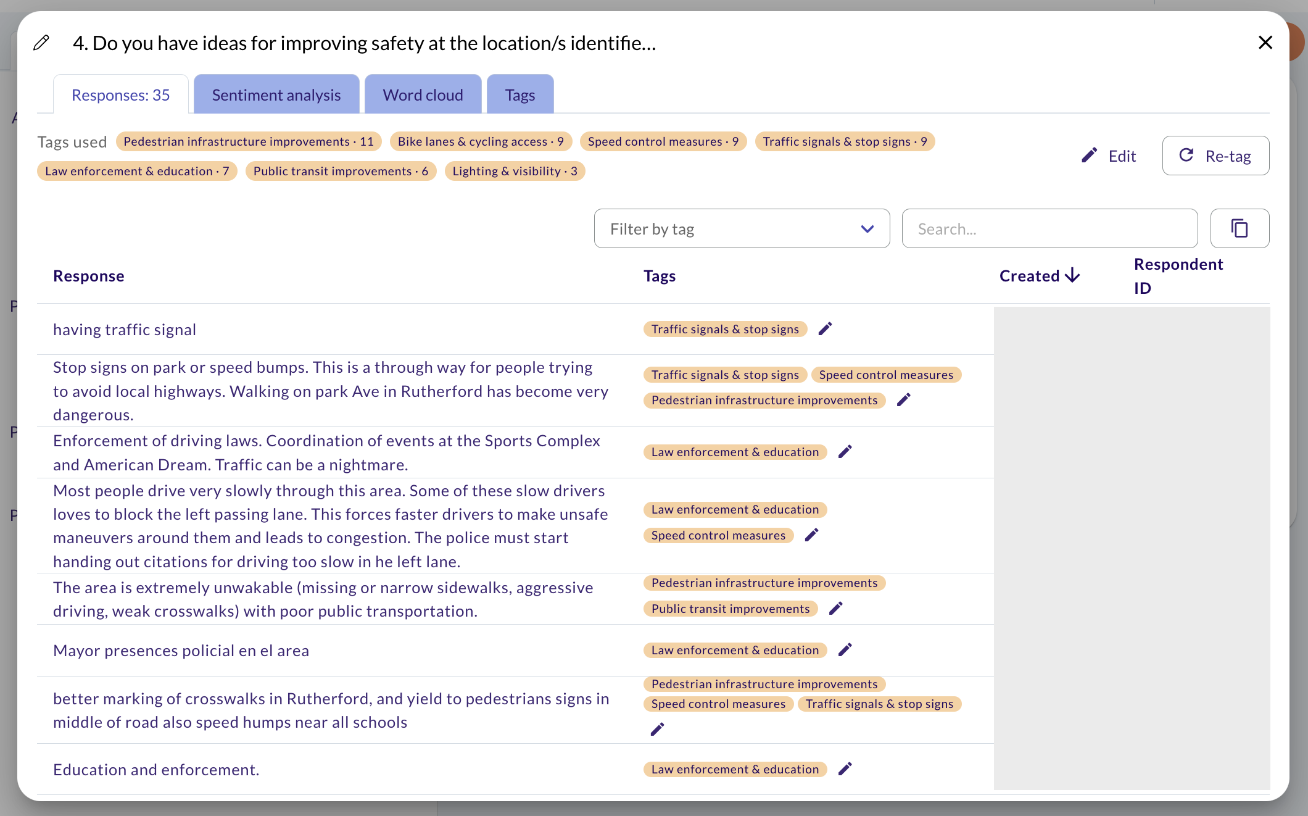Select the 'Education and enforcement.' response text
Screen dimensions: 1308x816
pyautogui.click(x=156, y=770)
